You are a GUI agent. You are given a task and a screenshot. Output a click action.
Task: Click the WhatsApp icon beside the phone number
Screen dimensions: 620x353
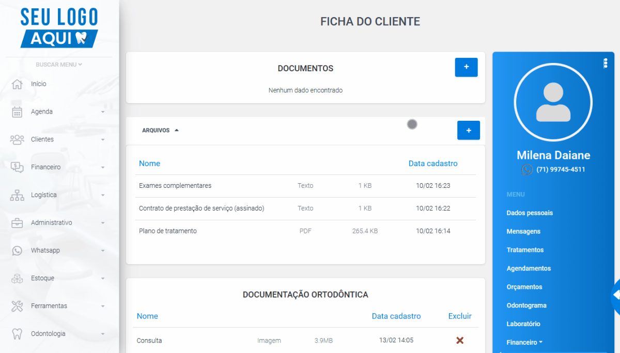click(527, 169)
